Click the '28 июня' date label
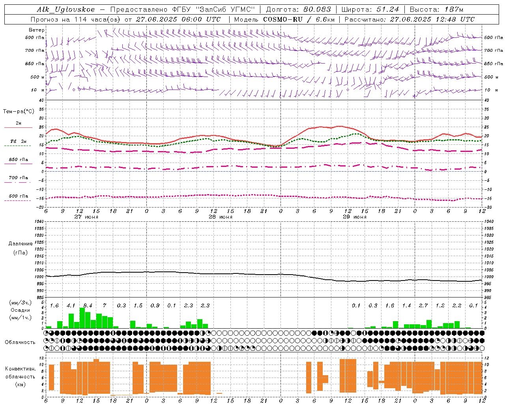The height and width of the screenshot is (404, 505). pyautogui.click(x=221, y=217)
